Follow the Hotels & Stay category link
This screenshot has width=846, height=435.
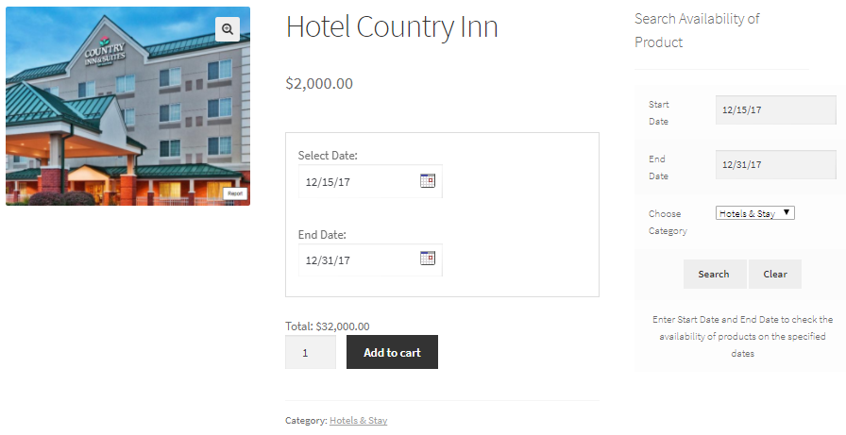358,421
